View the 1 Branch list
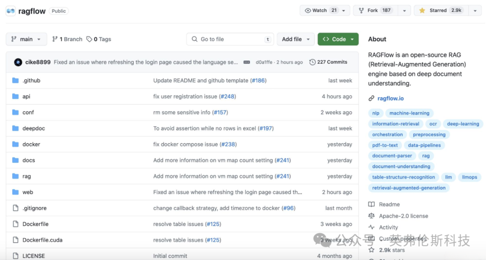This screenshot has height=260, width=486. tap(67, 39)
